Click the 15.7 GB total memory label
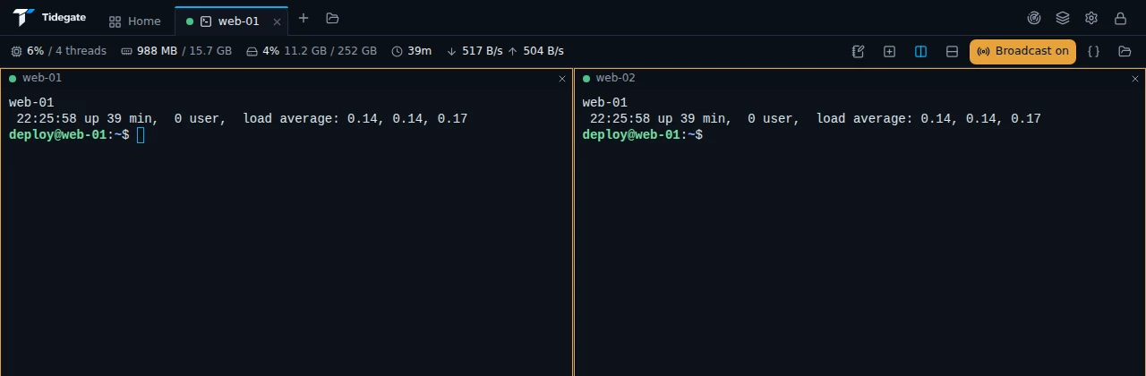 click(x=210, y=52)
